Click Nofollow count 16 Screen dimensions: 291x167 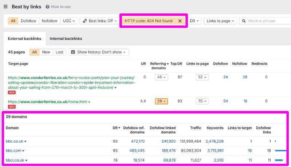point(245,101)
